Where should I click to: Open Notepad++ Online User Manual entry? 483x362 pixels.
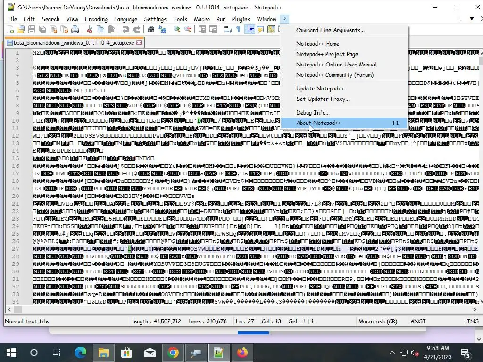point(344,65)
